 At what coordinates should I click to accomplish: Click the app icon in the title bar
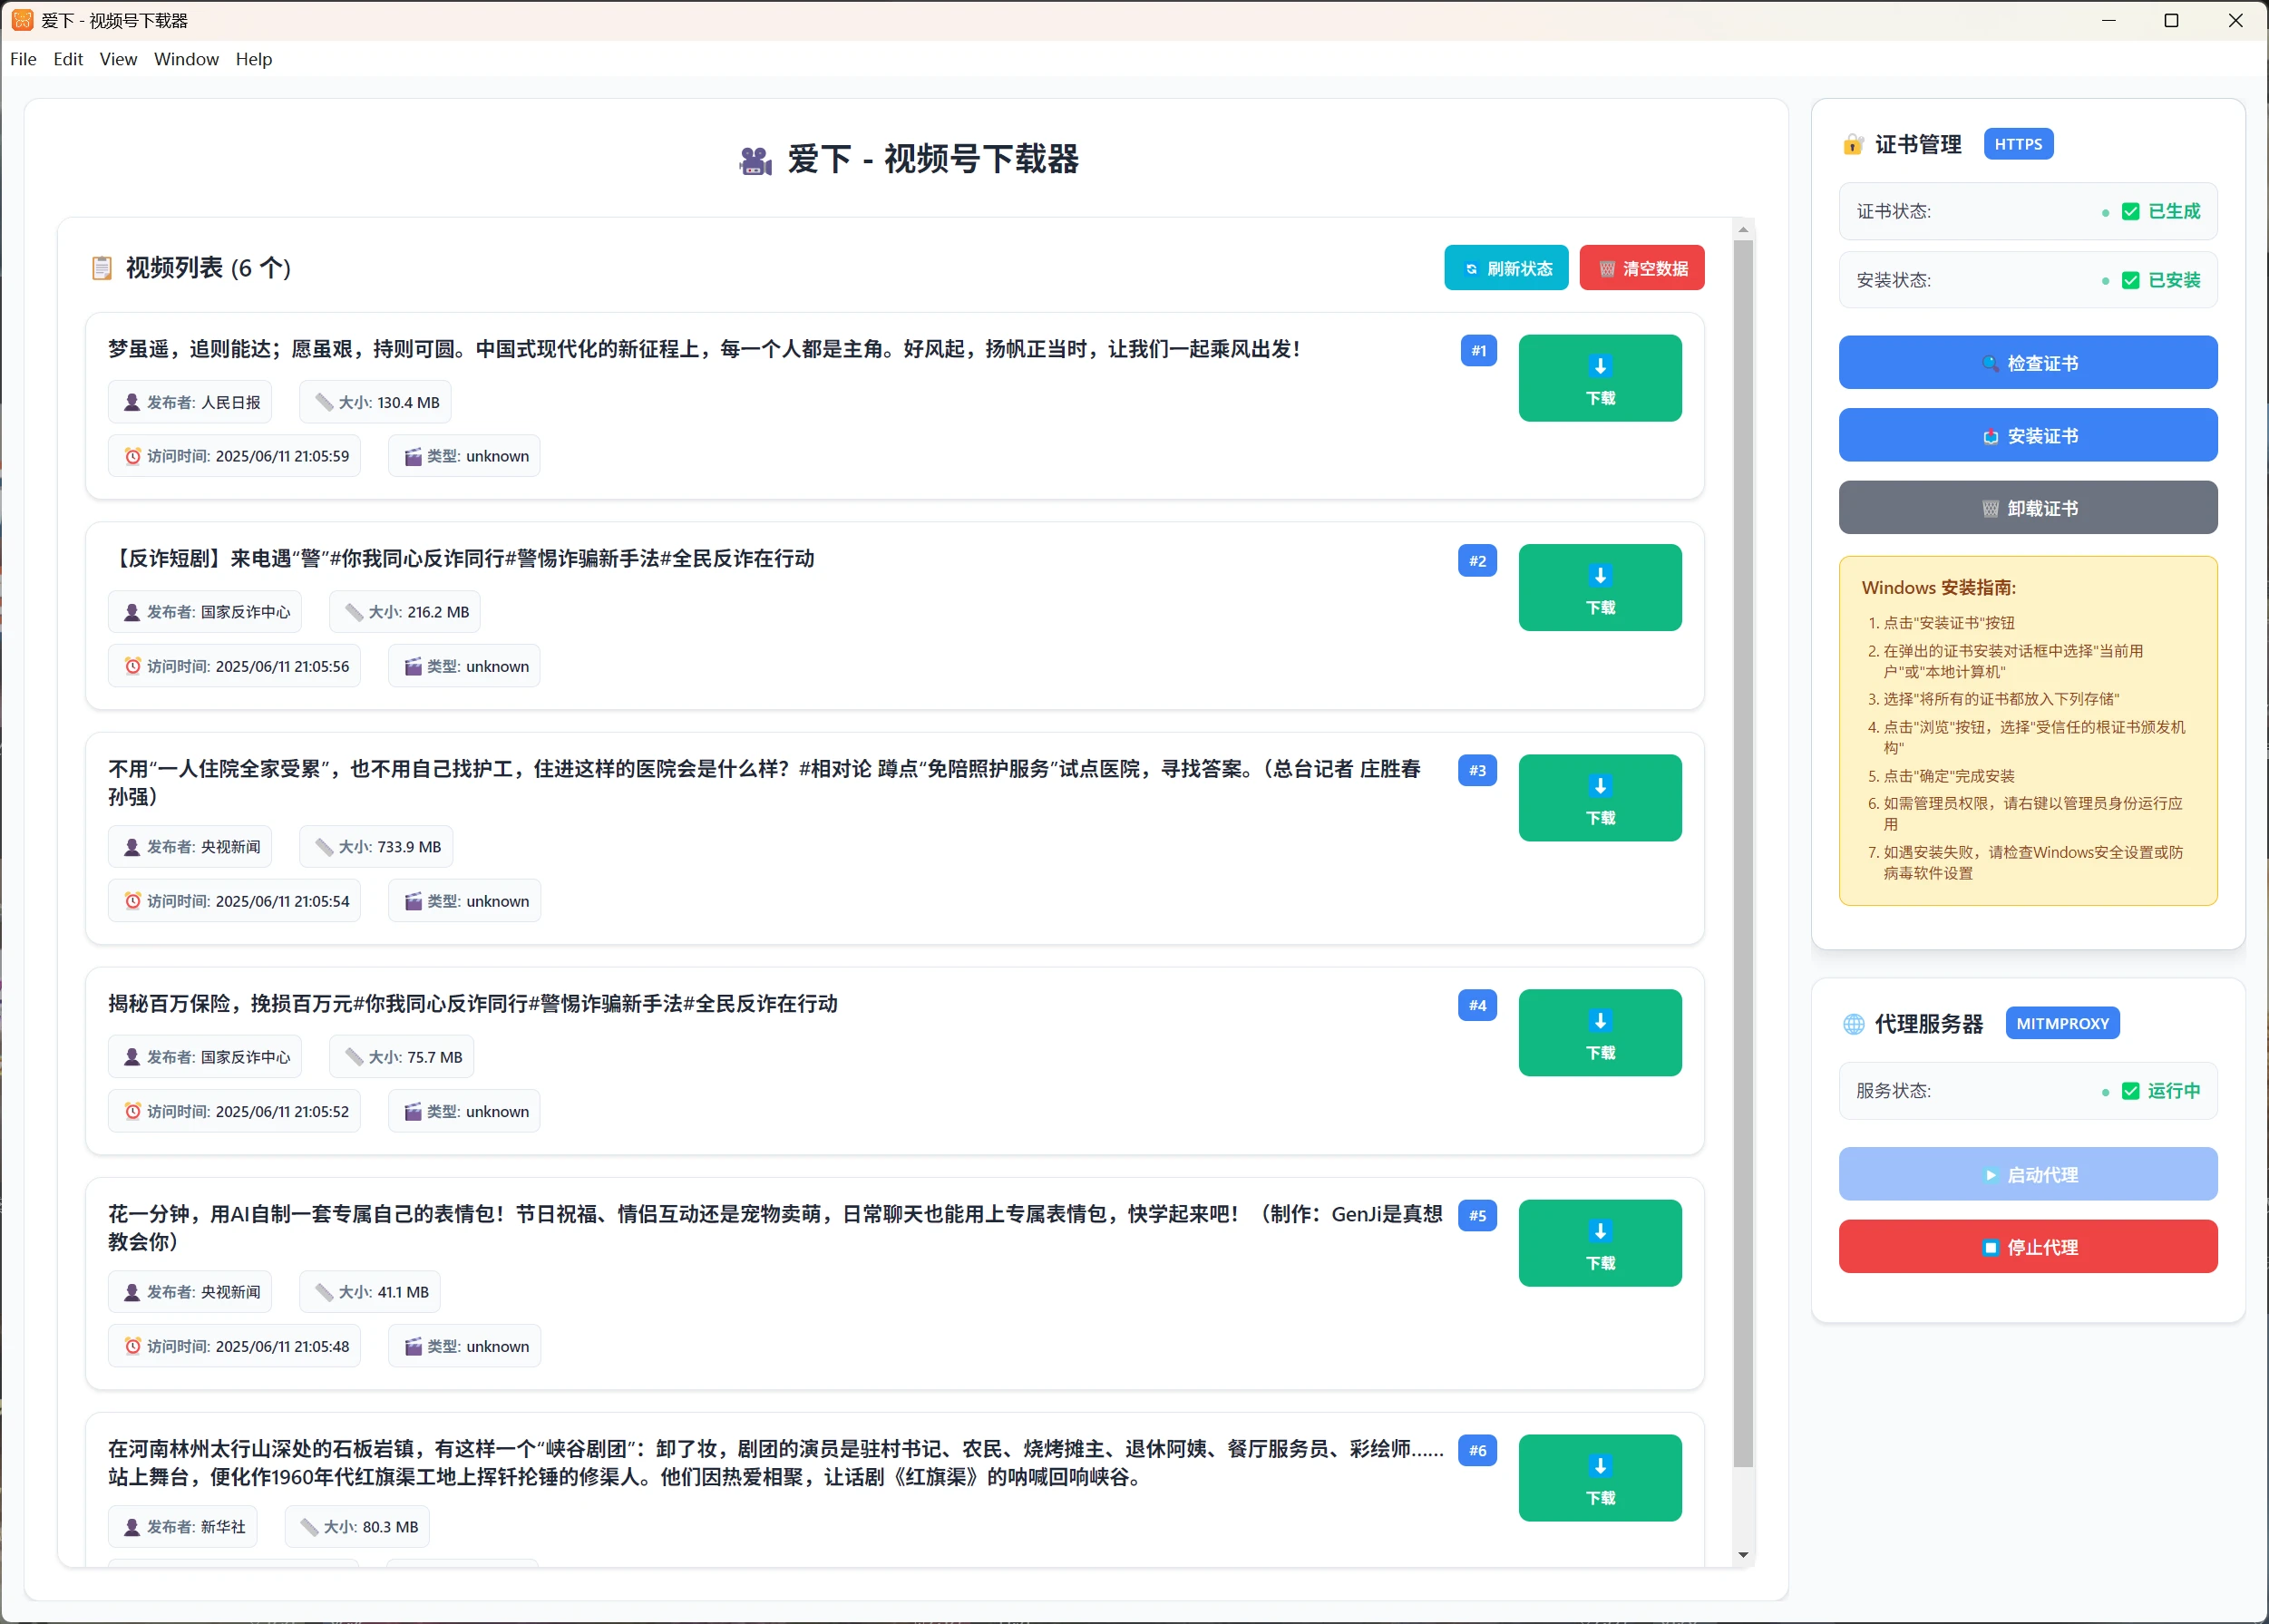coord(22,20)
